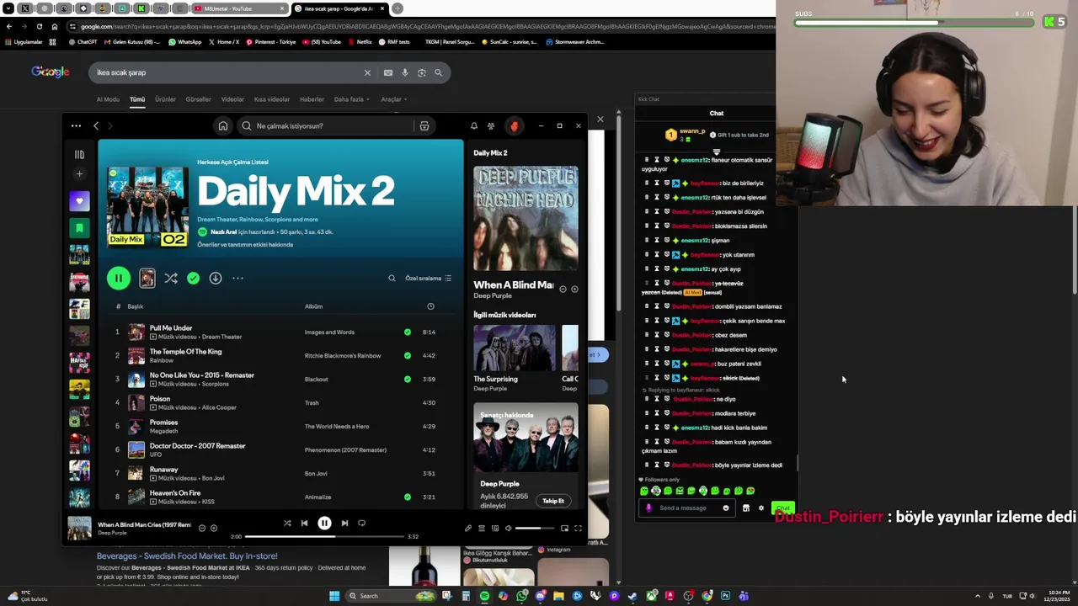The width and height of the screenshot is (1078, 606).
Task: Go back with the Spotify left arrow
Action: point(96,126)
